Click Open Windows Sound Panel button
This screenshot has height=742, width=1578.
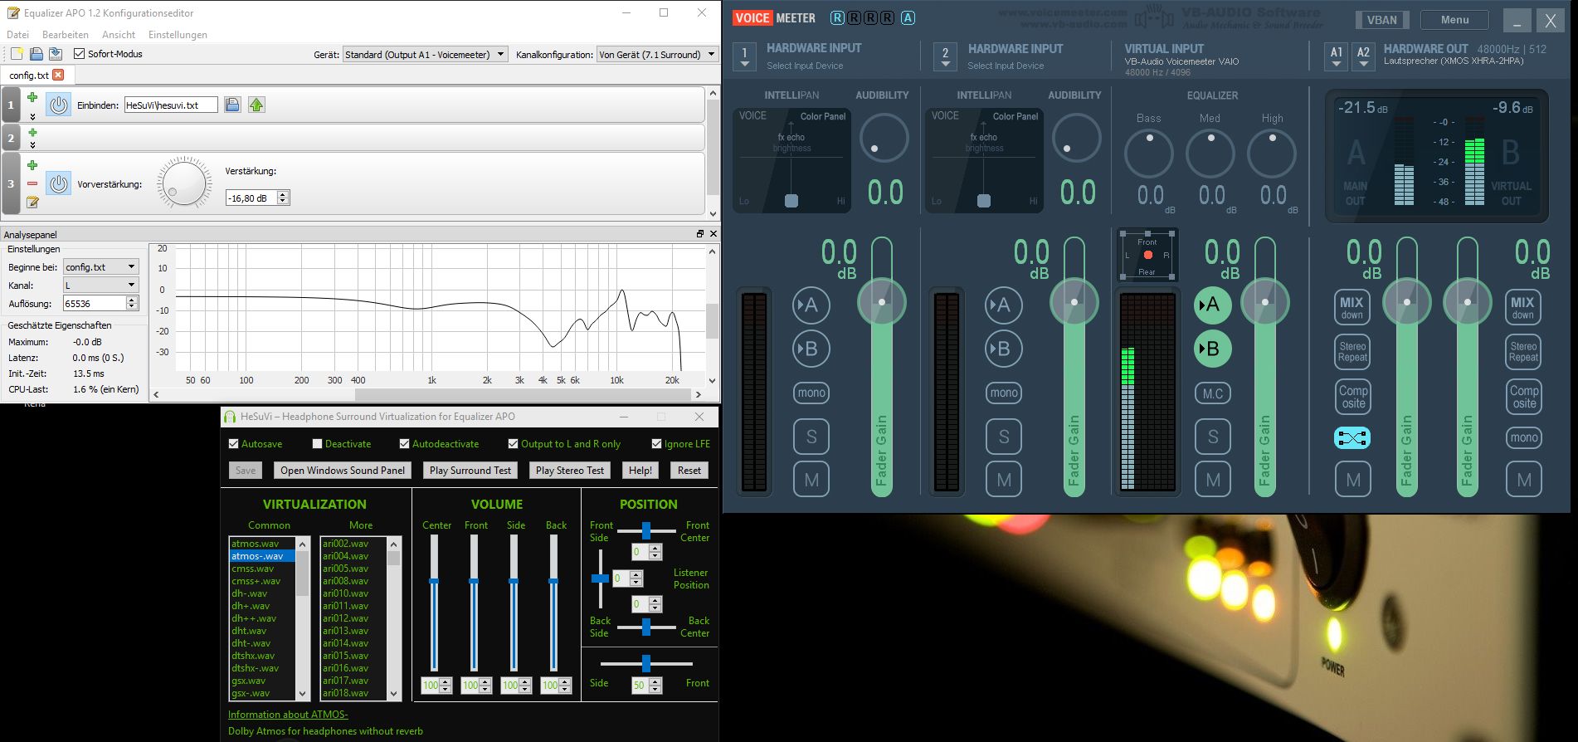(343, 471)
